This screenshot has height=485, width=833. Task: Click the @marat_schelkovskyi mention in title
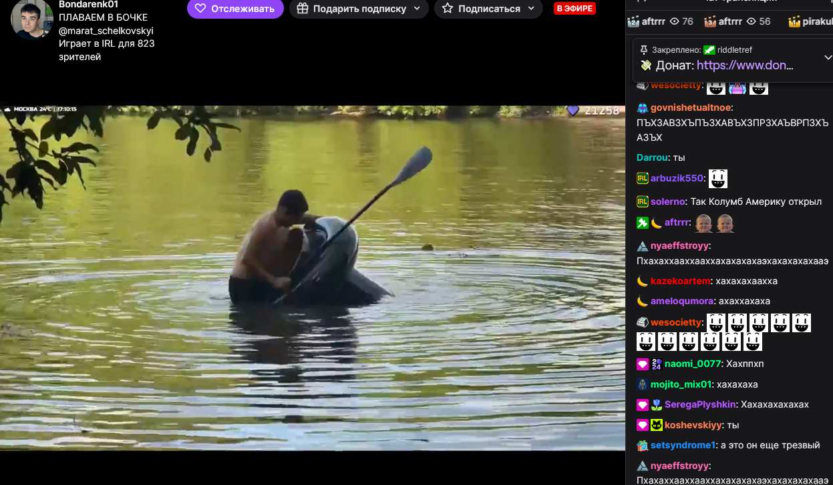(x=106, y=31)
